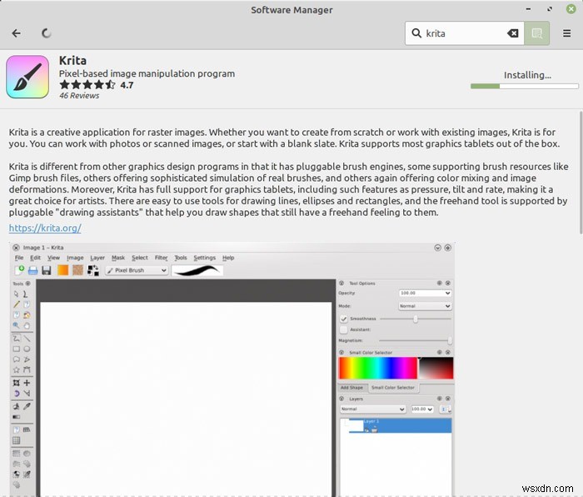583x497 pixels.
Task: Click the brush stroke preview
Action: coord(197,270)
